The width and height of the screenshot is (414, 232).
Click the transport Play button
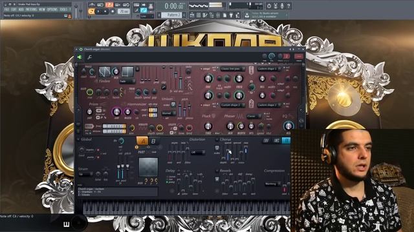pyautogui.click(x=98, y=12)
